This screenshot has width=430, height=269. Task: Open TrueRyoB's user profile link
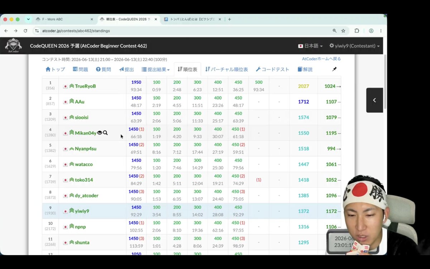(x=85, y=86)
